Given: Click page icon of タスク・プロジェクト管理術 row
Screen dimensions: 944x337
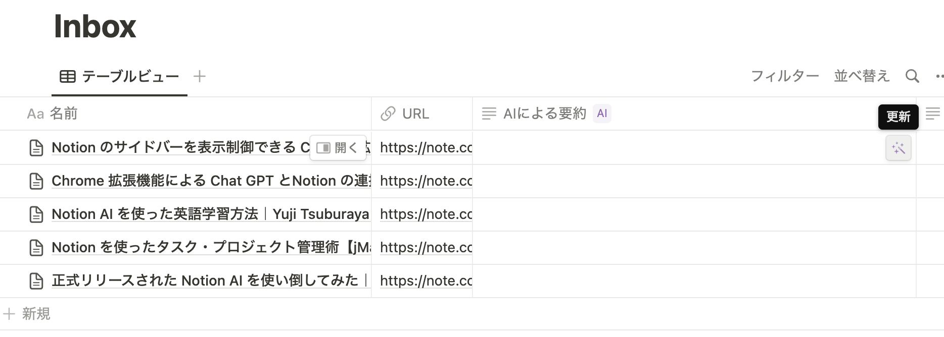Looking at the screenshot, I should tap(36, 248).
